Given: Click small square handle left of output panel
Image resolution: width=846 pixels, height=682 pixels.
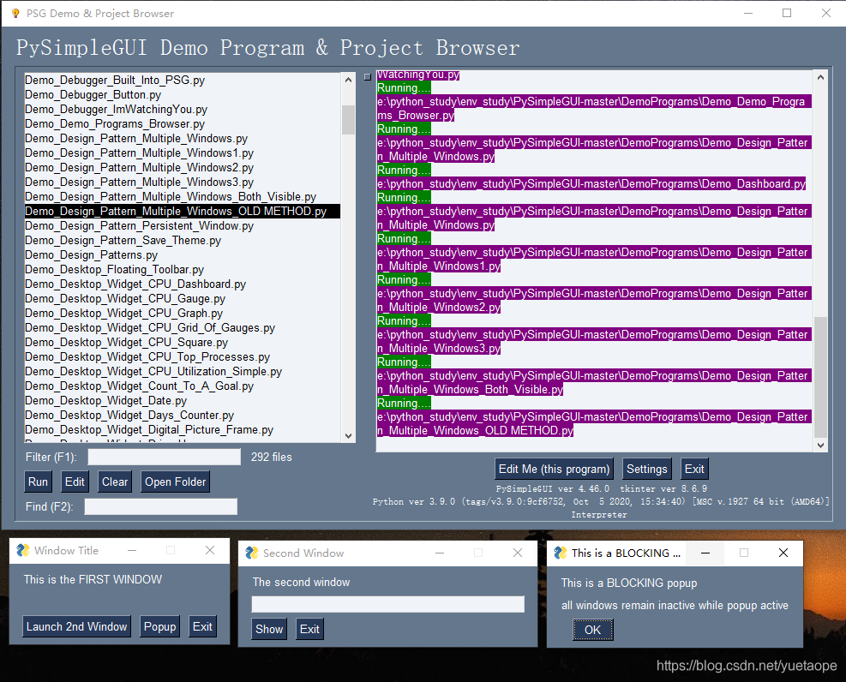Looking at the screenshot, I should click(x=368, y=77).
